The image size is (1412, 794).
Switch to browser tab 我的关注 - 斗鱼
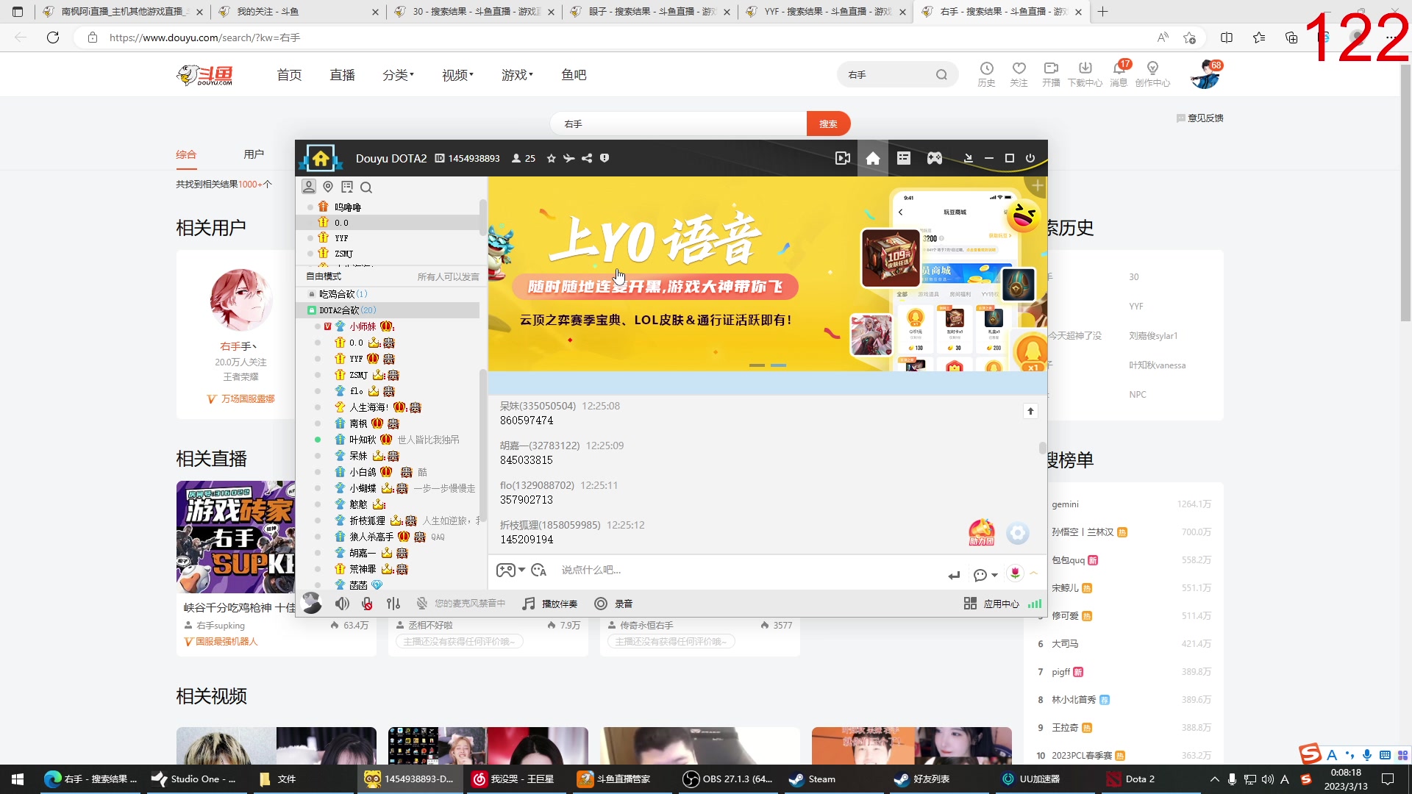click(298, 12)
